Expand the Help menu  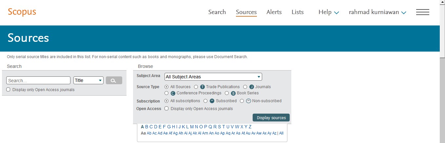[329, 12]
